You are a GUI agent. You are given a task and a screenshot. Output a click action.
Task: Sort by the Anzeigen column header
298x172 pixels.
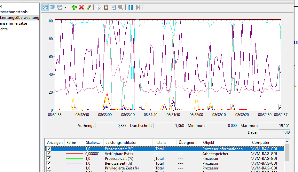pyautogui.click(x=55, y=143)
